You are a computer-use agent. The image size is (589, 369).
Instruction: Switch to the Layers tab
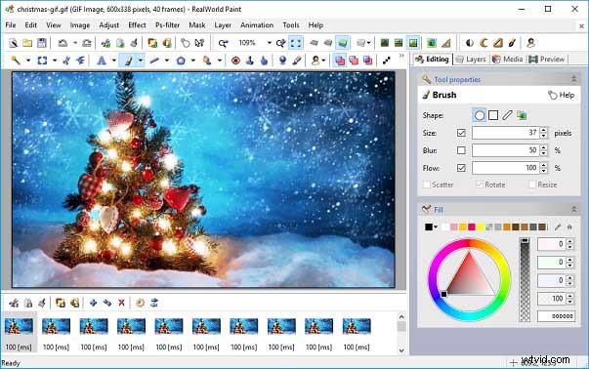[x=471, y=59]
